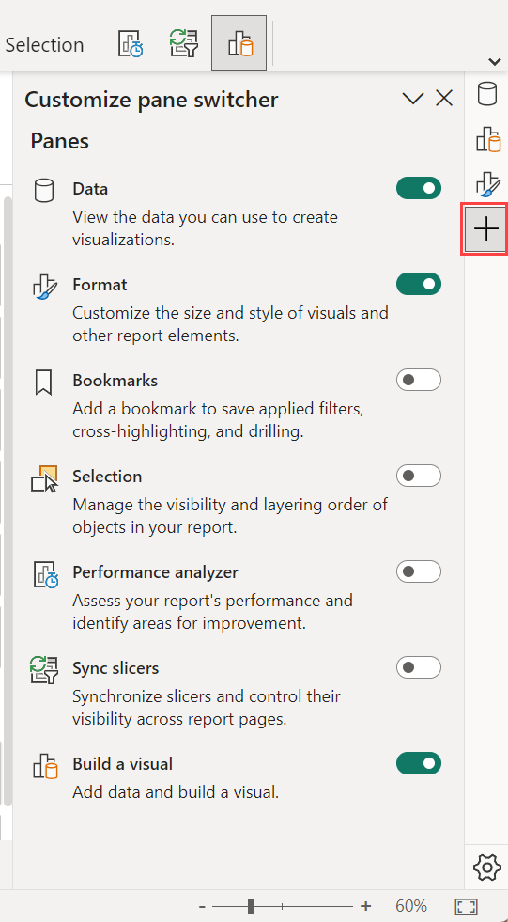Turn off the Format pane toggle
The width and height of the screenshot is (508, 922).
419,284
